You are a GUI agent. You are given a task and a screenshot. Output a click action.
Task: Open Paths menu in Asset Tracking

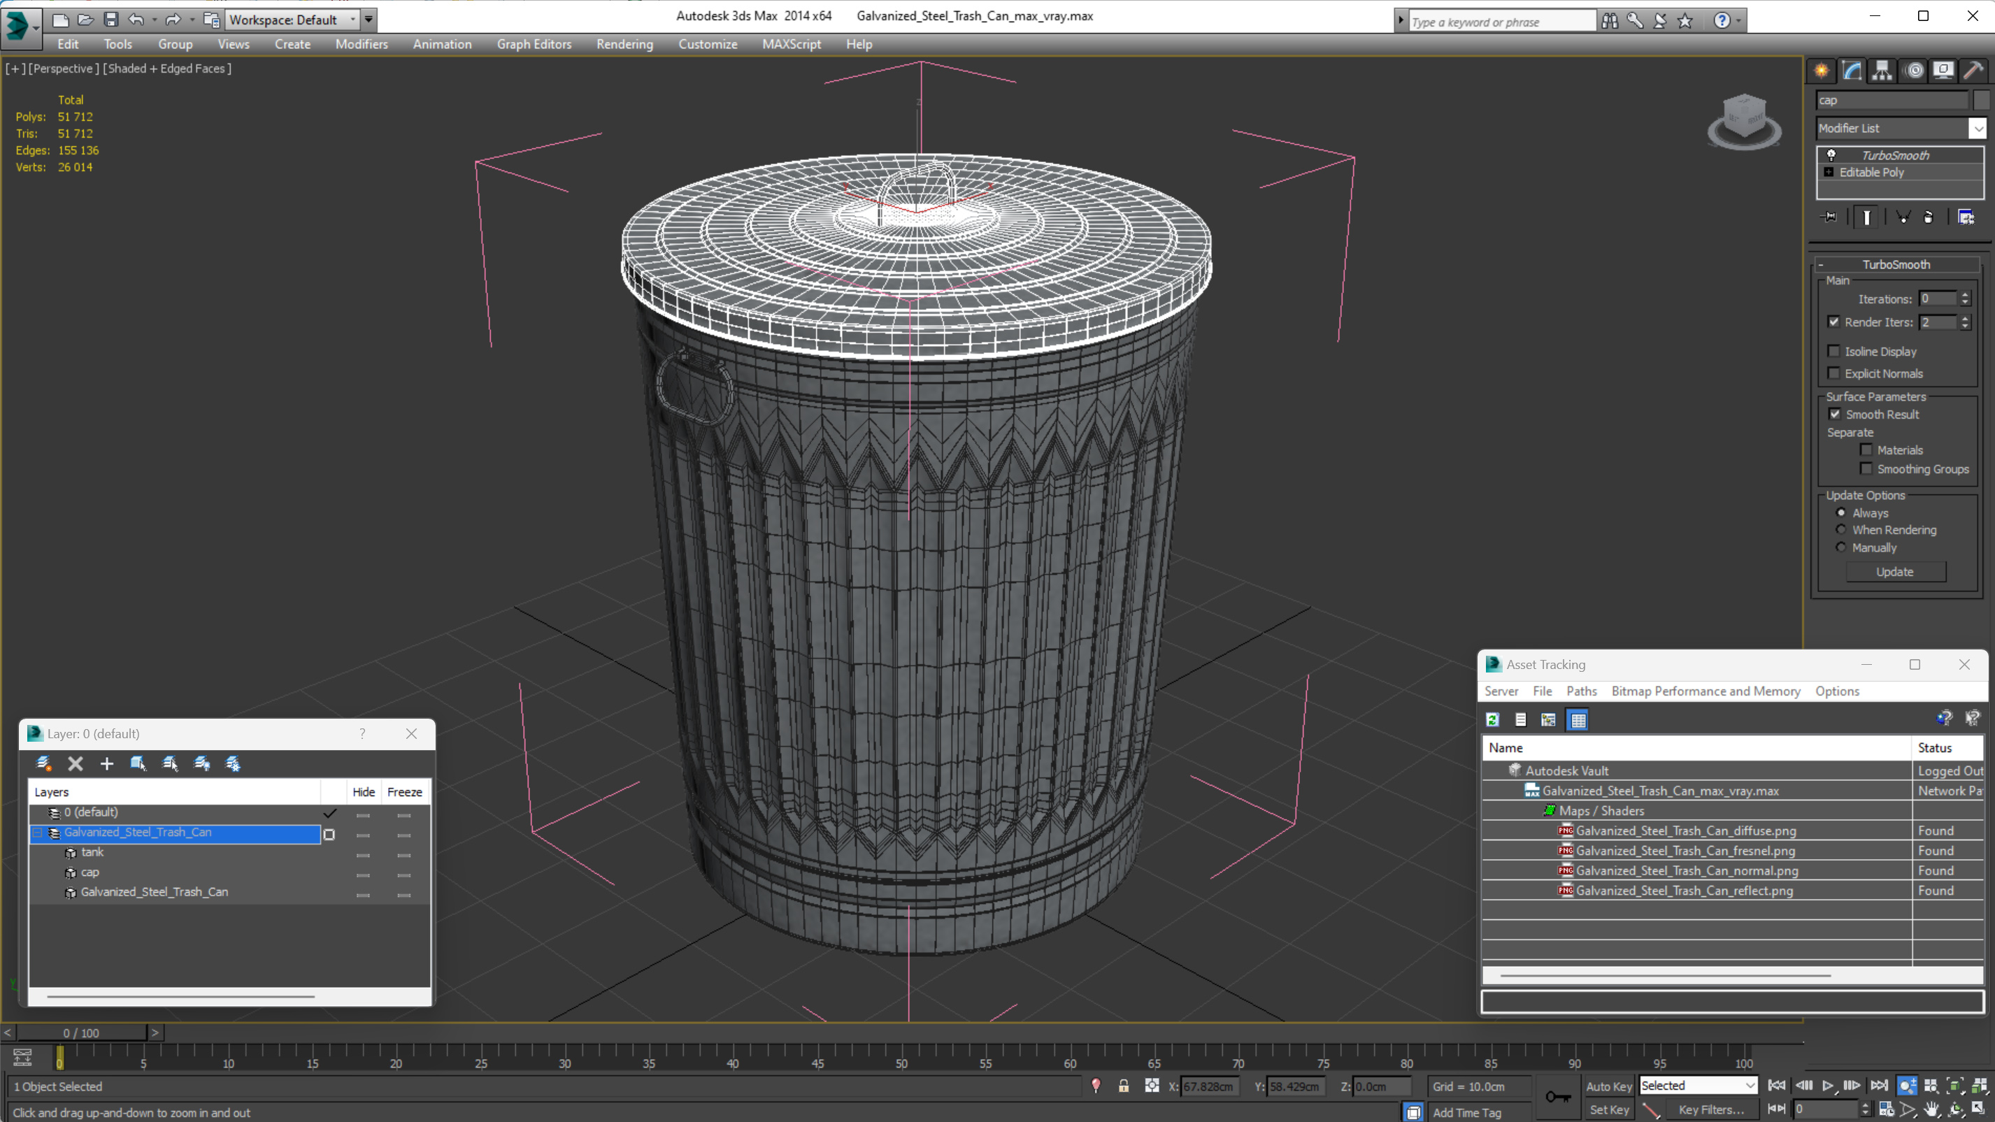[x=1580, y=691]
